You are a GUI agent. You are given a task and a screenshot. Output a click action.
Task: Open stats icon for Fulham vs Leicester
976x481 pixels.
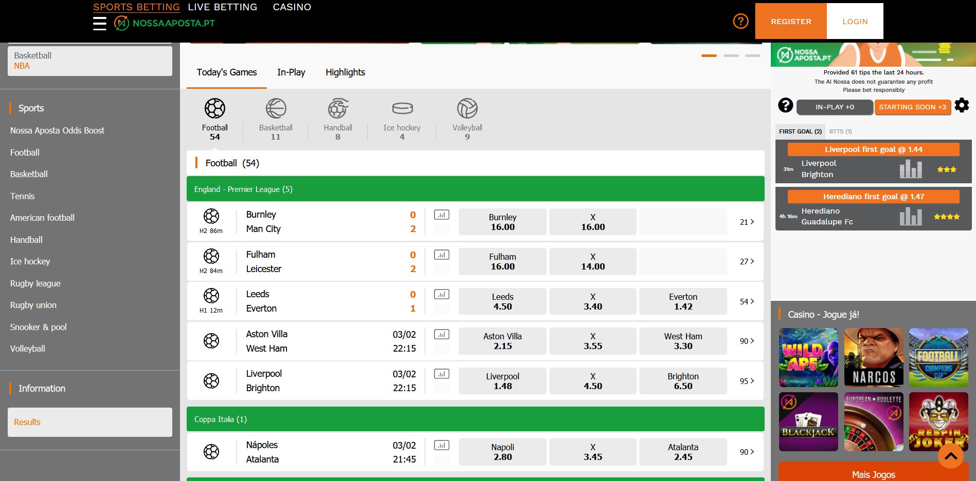(x=442, y=255)
